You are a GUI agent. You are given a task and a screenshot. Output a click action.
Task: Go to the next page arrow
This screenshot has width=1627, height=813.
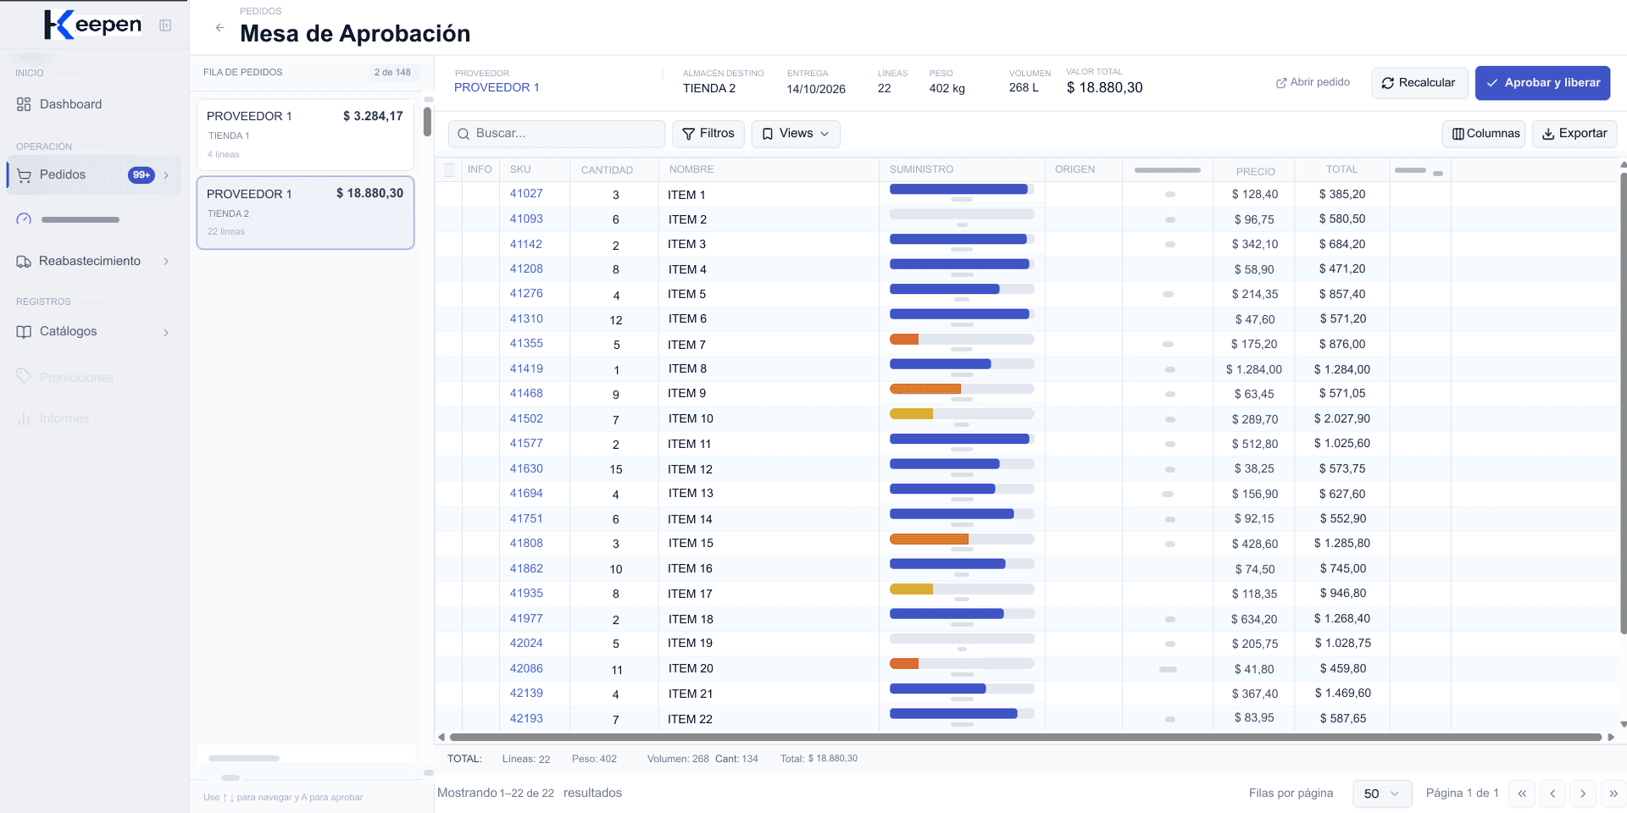(1583, 794)
